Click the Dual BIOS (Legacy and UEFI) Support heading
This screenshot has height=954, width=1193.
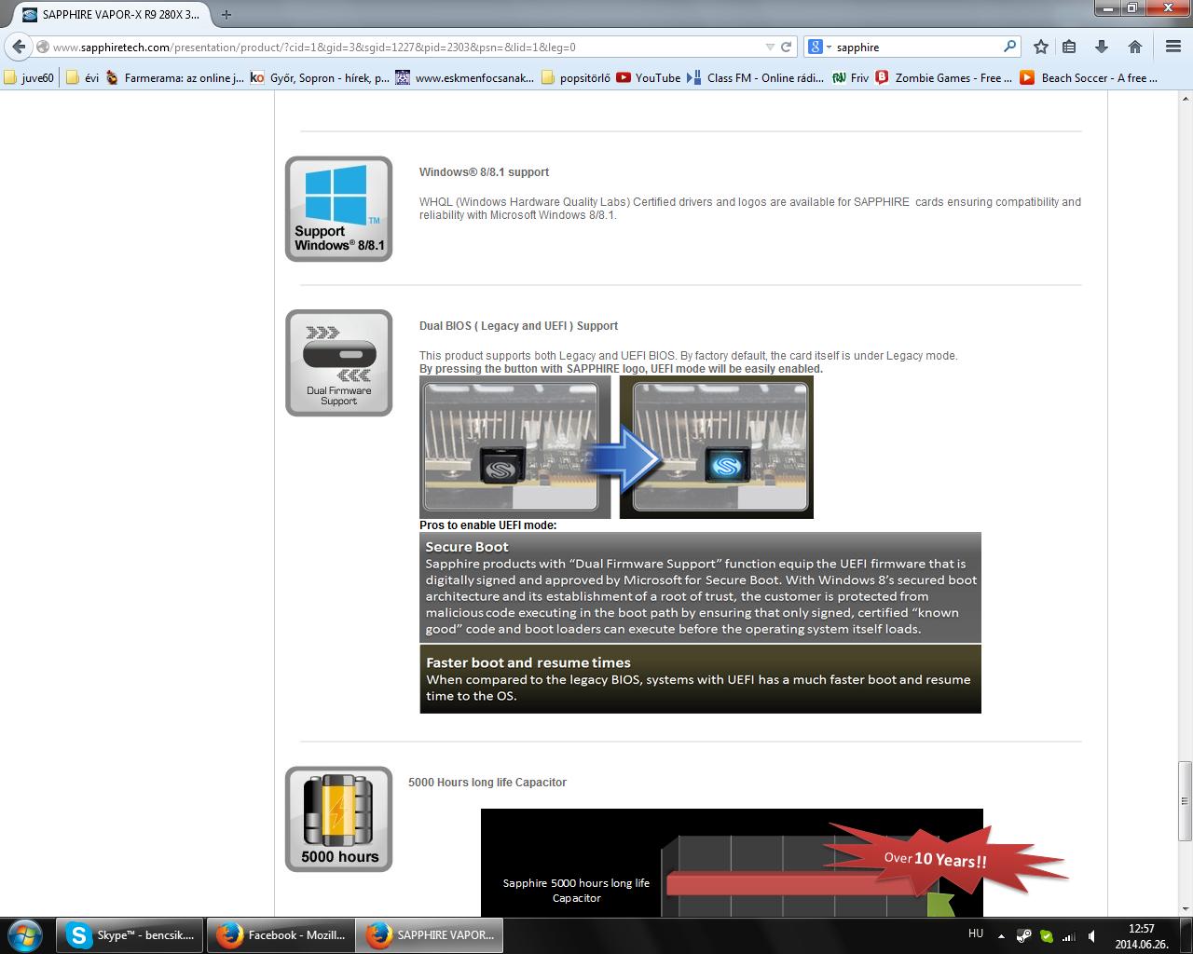[x=518, y=326]
